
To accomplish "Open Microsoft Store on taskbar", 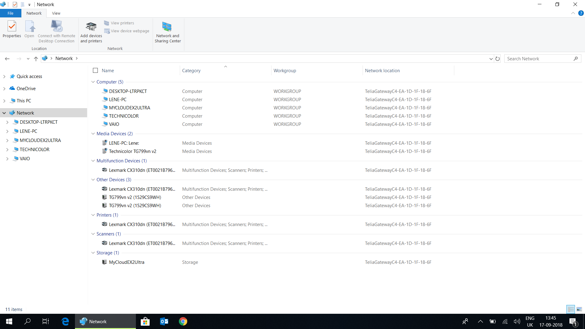I will (x=145, y=321).
